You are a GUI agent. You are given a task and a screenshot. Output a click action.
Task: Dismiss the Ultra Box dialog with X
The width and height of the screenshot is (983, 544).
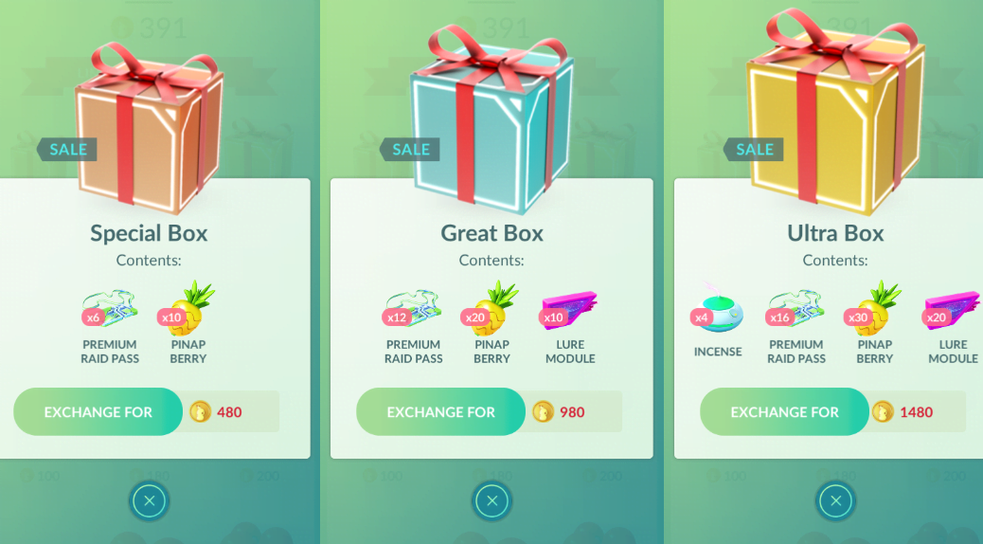pos(835,500)
